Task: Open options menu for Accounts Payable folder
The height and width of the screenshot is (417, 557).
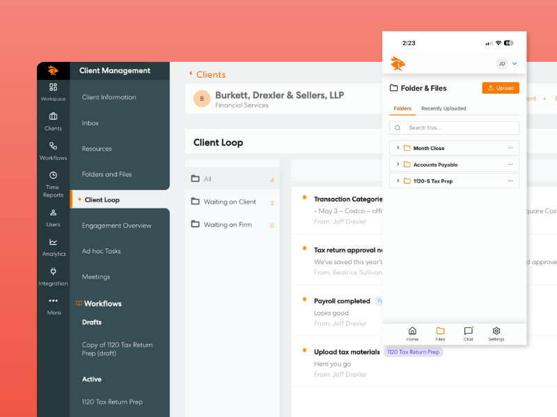Action: tap(510, 164)
